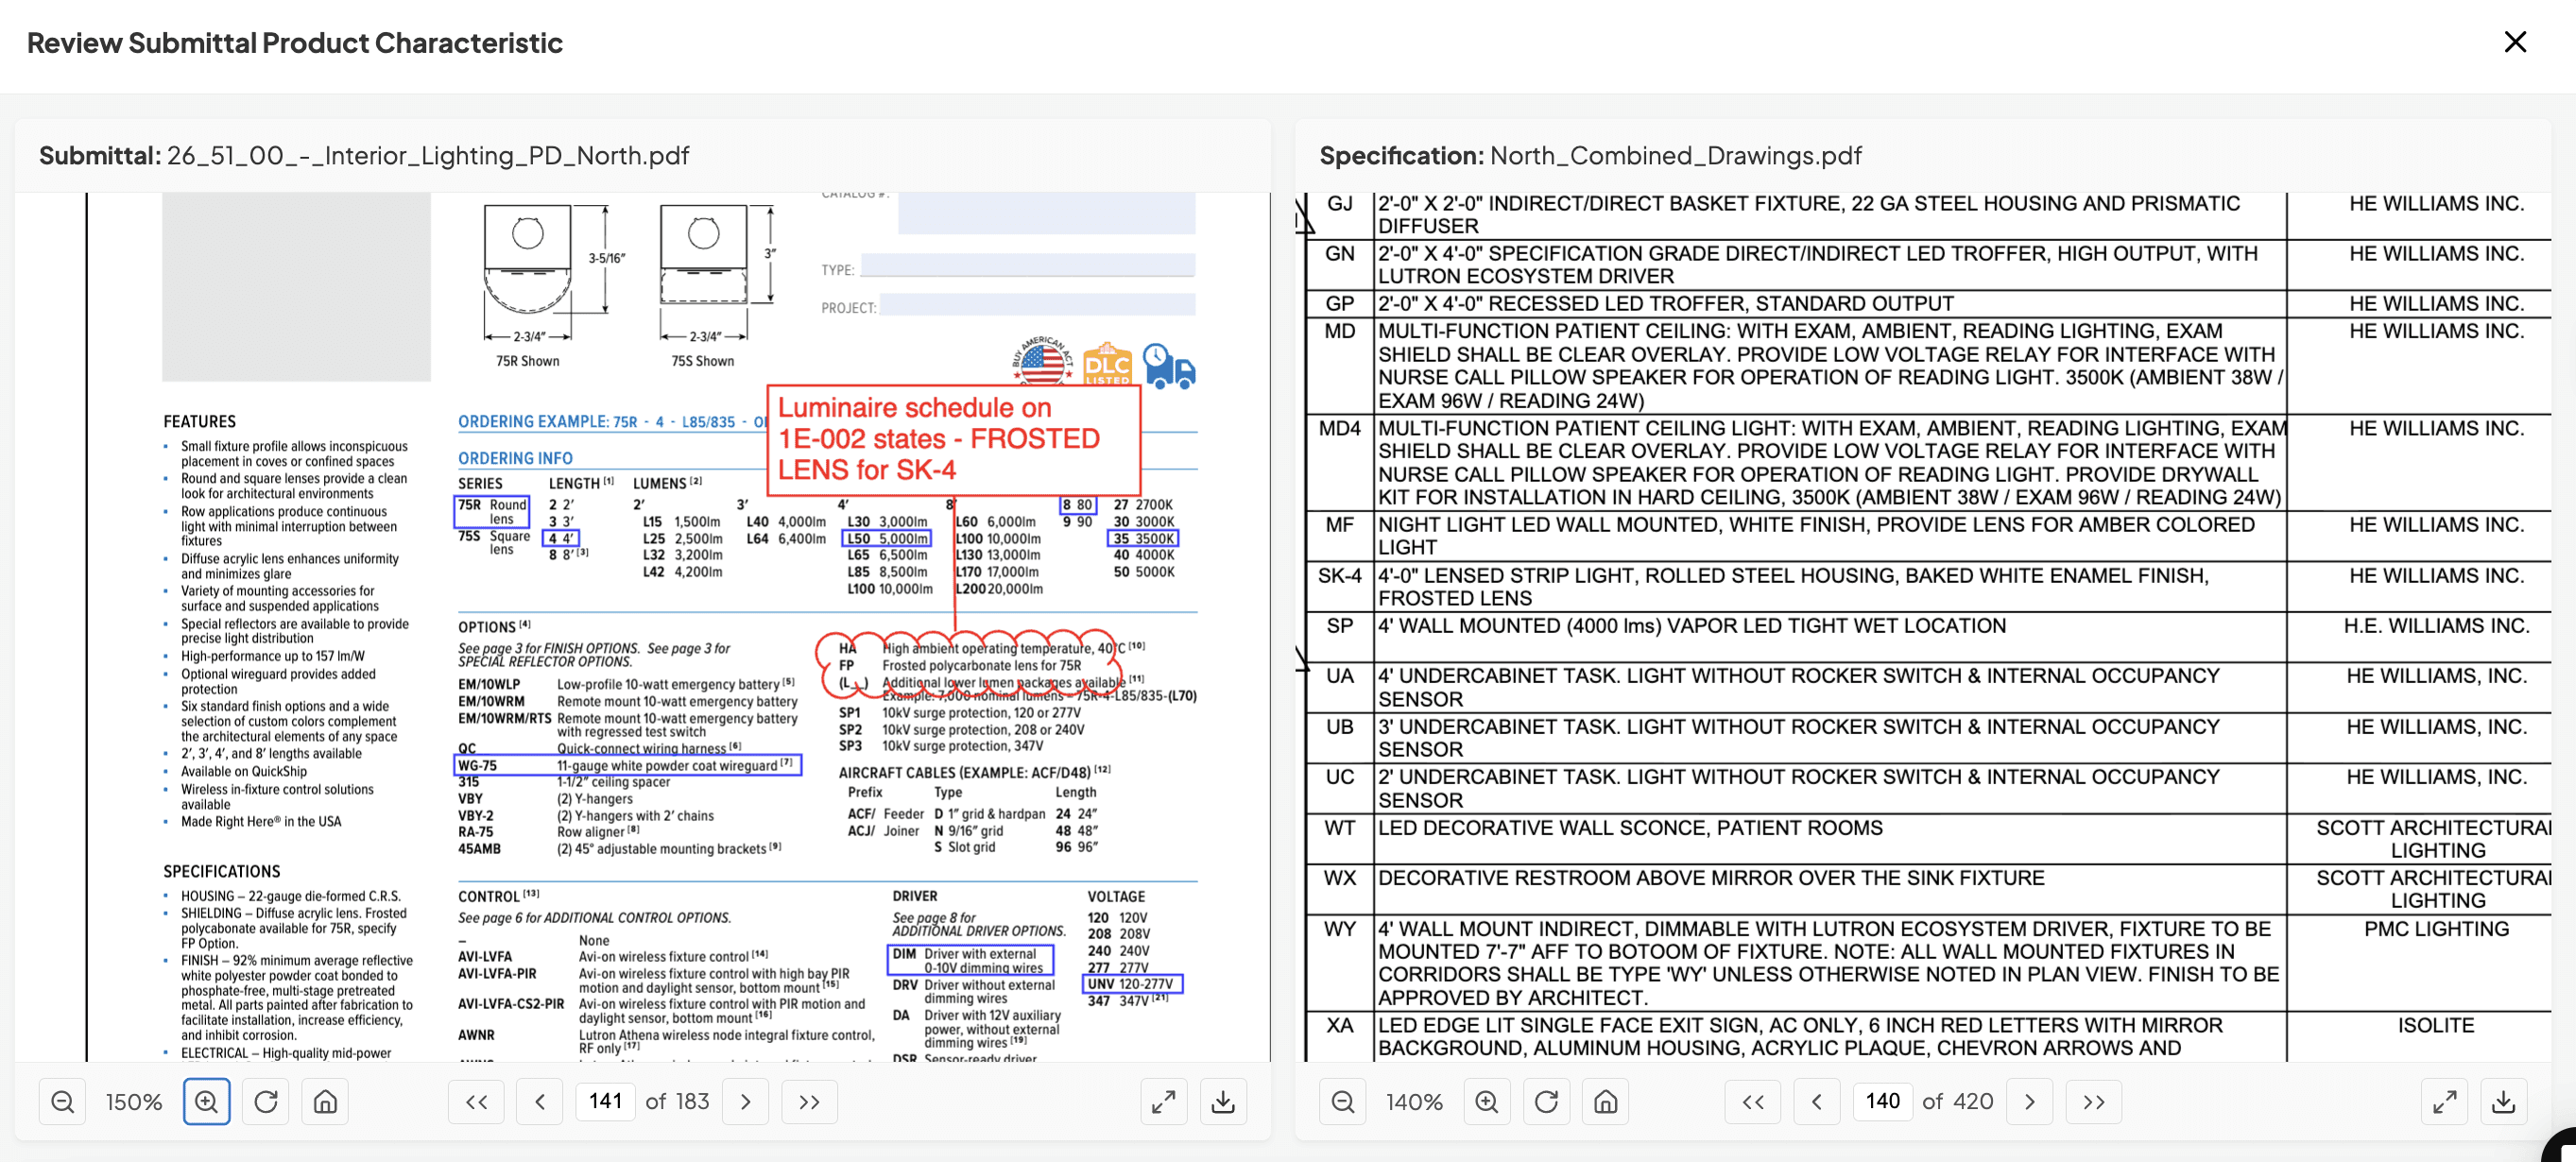Expand submittal viewer to fullscreen
2576x1162 pixels.
[x=1163, y=1101]
